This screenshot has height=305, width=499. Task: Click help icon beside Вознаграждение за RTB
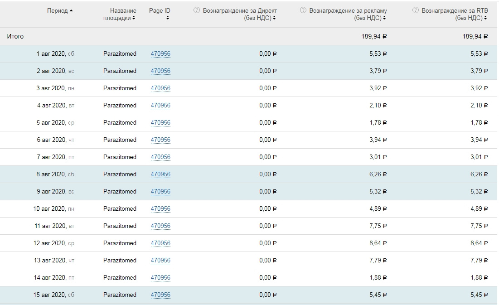click(x=416, y=10)
